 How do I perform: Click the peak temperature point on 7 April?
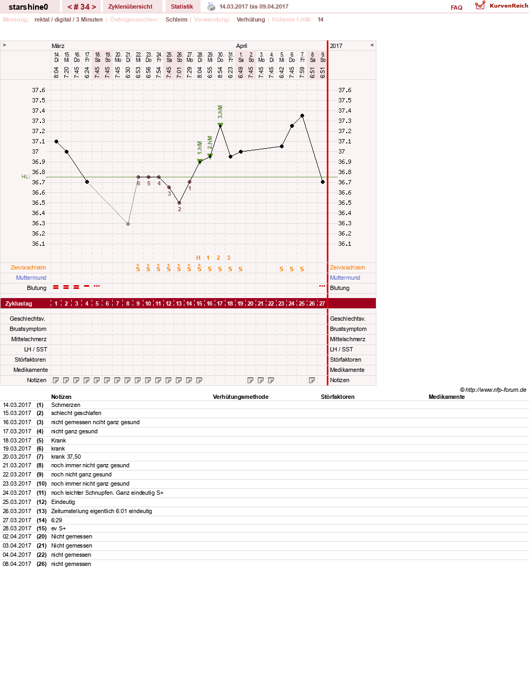pyautogui.click(x=302, y=115)
